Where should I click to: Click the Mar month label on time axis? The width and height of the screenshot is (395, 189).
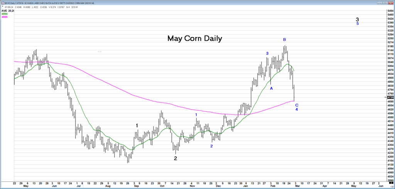click(x=297, y=186)
